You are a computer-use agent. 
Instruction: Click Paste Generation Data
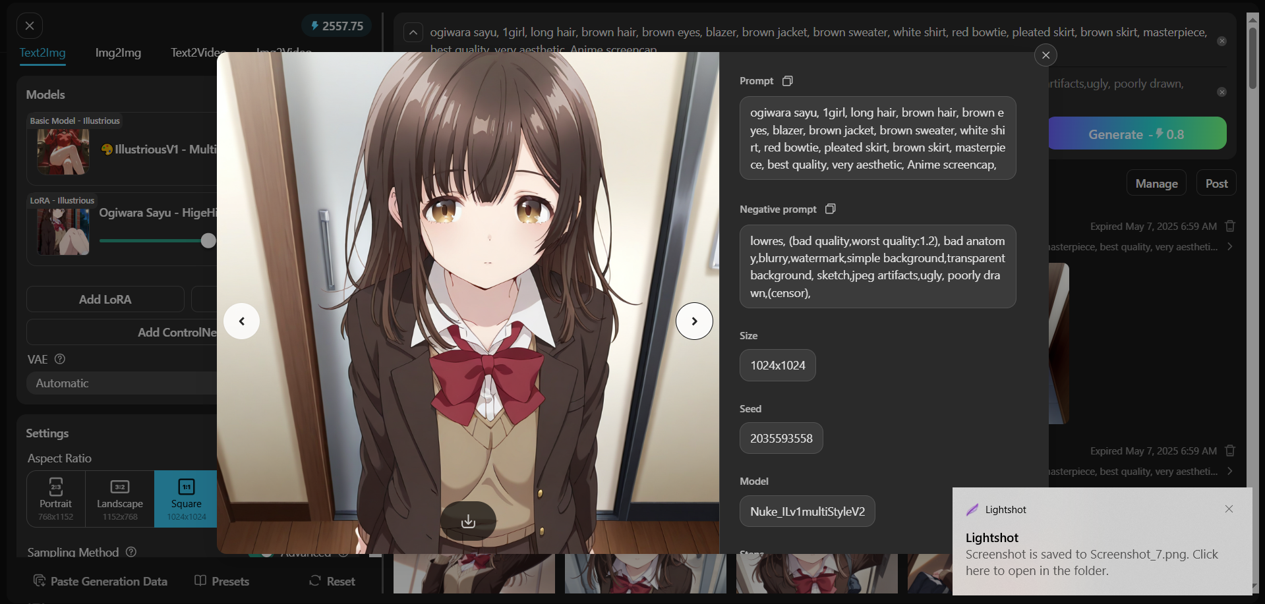tap(100, 581)
